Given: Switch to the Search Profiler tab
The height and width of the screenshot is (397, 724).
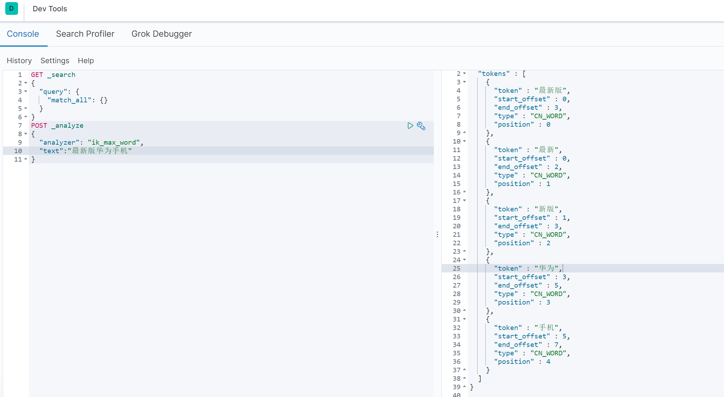Looking at the screenshot, I should pyautogui.click(x=85, y=34).
